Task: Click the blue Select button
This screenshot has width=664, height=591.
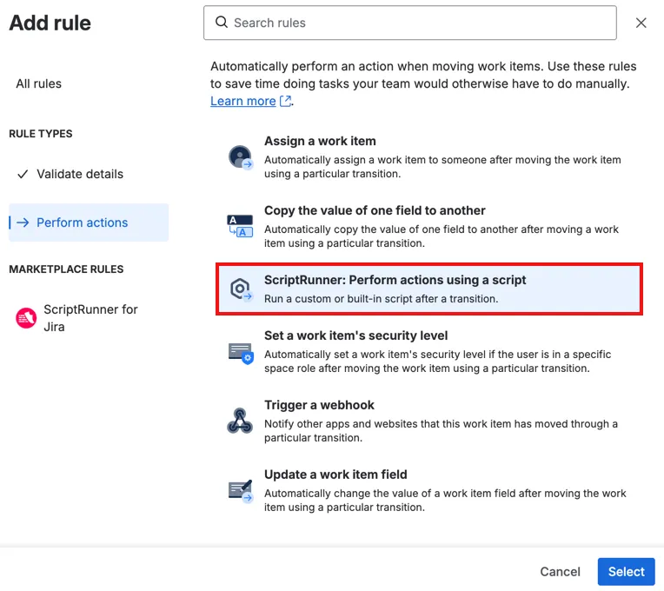Action: [x=627, y=572]
